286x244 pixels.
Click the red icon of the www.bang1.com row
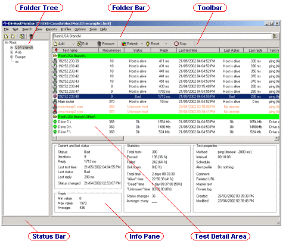click(x=55, y=107)
